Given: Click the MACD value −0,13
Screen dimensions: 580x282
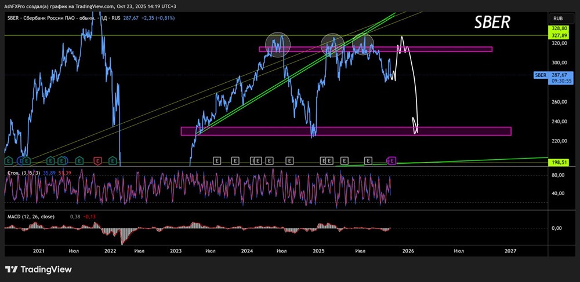Looking at the screenshot, I should [90, 217].
